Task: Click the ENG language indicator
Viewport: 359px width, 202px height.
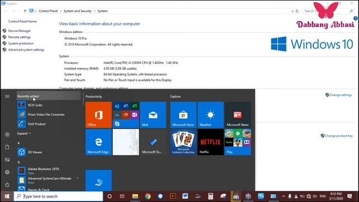Action: point(323,196)
